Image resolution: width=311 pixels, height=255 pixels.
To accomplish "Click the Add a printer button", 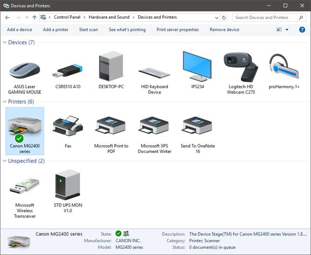I will click(x=56, y=30).
